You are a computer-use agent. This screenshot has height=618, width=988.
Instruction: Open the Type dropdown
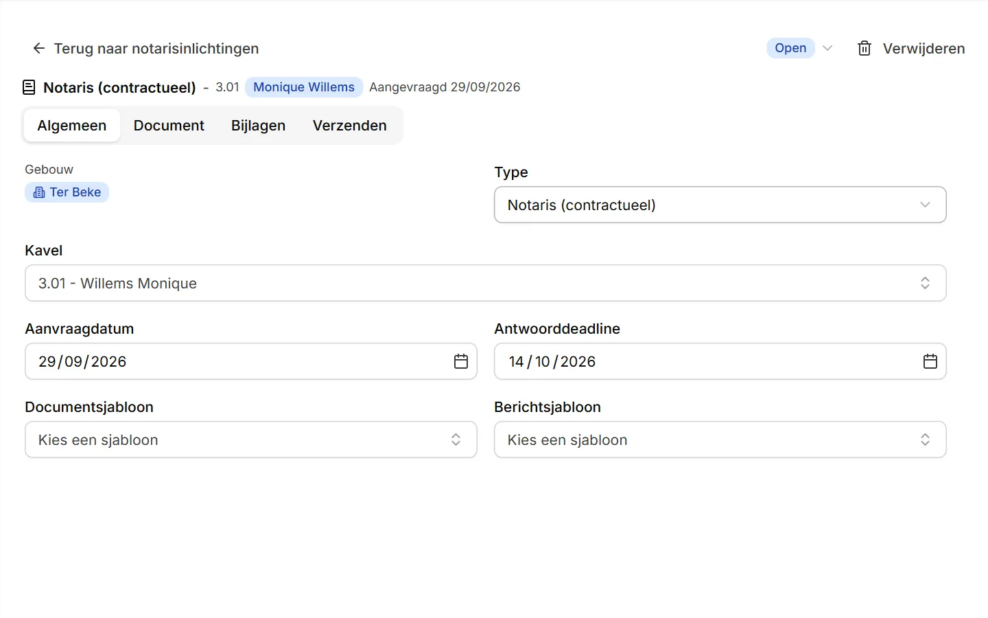(x=720, y=205)
